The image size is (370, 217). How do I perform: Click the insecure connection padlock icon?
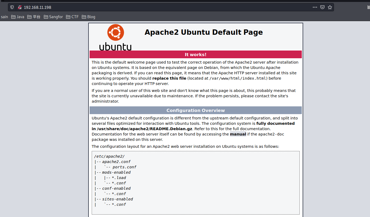(x=20, y=7)
